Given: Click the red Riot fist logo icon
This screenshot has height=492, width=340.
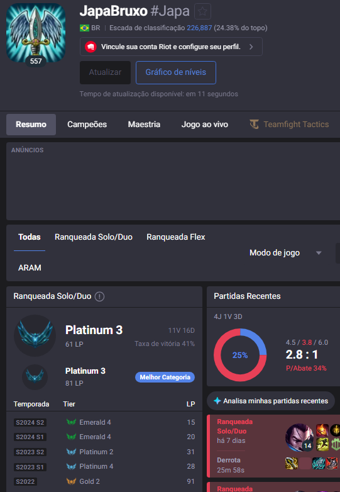Looking at the screenshot, I should (90, 47).
